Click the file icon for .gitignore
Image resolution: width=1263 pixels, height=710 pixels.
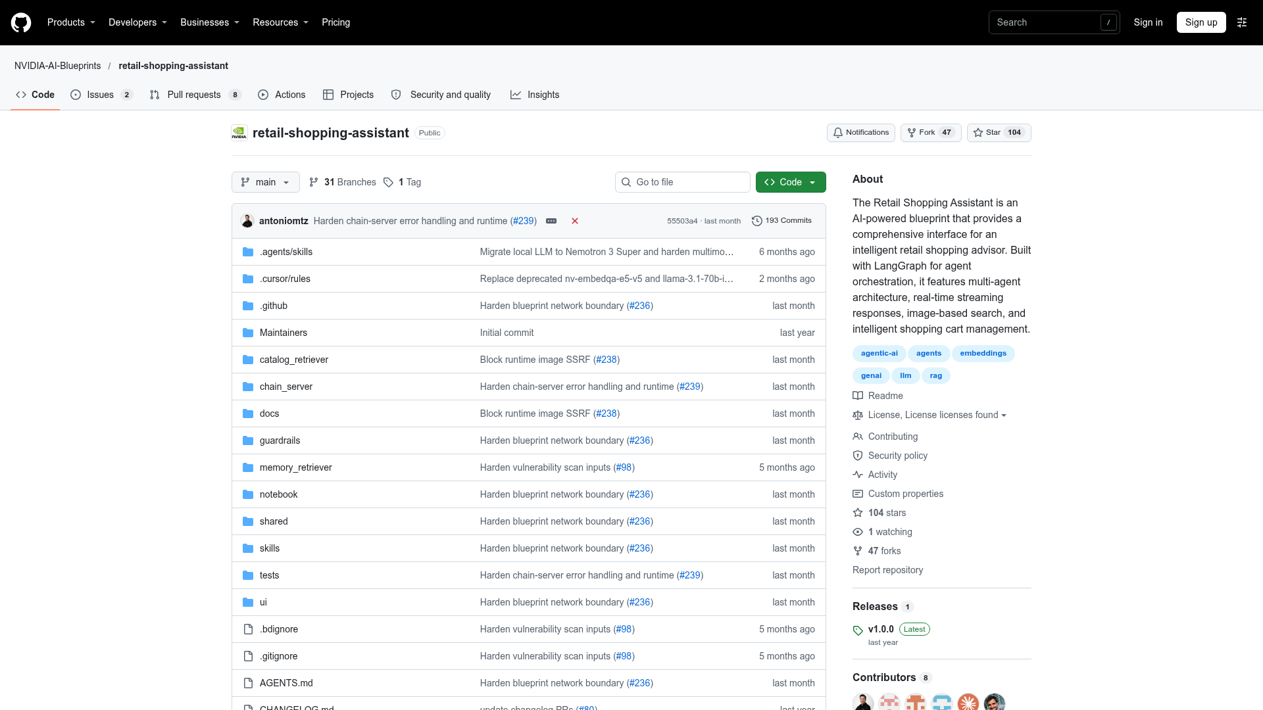(248, 656)
